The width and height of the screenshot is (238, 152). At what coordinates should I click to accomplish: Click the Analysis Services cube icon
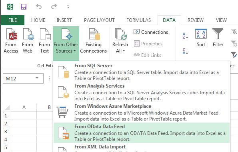(63, 92)
